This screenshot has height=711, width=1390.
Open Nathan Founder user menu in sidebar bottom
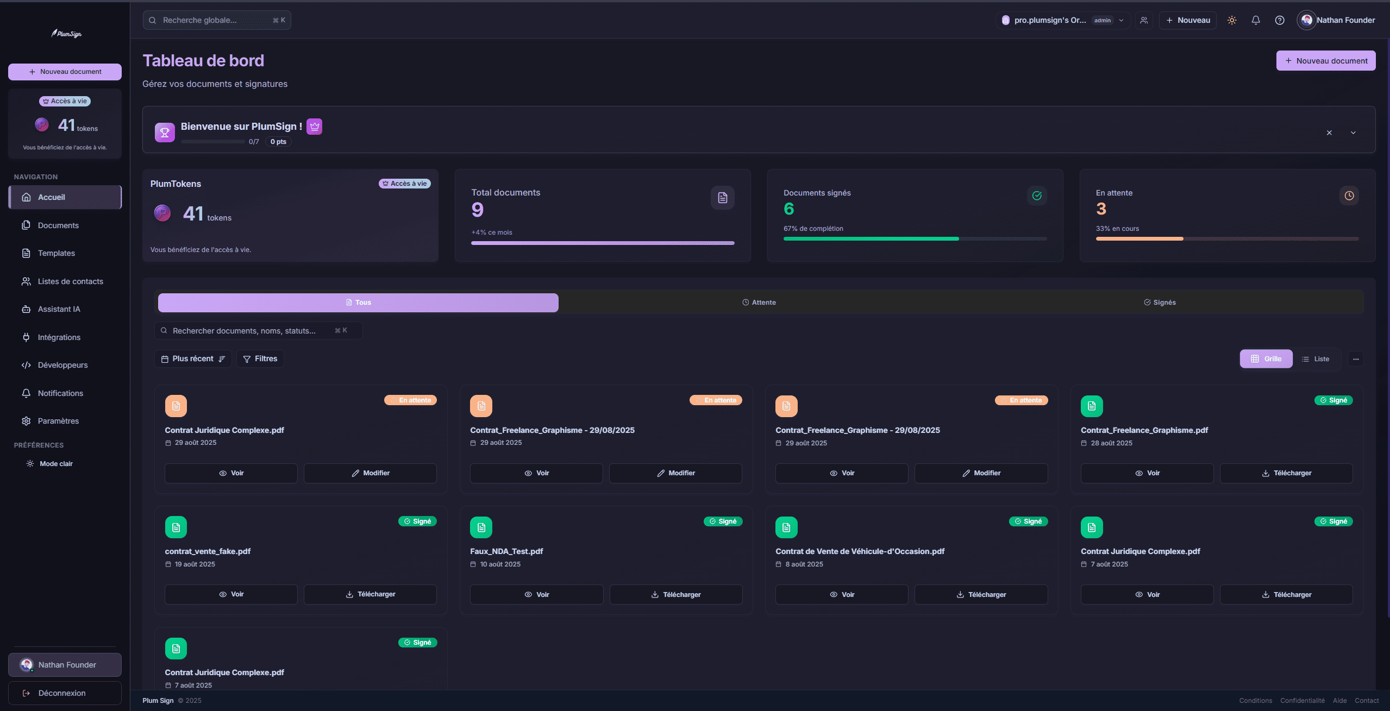click(65, 665)
